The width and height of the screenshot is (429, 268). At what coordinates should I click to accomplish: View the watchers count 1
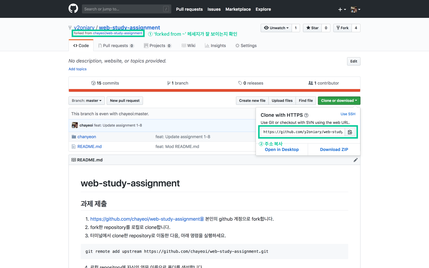click(x=296, y=28)
